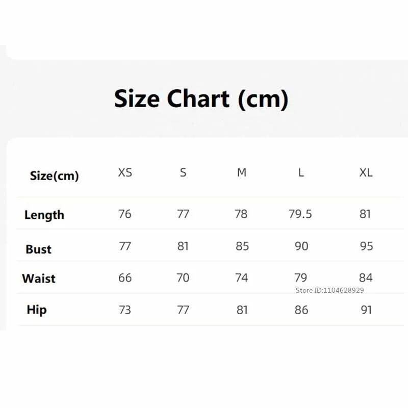Click the Bust row label
408x408 pixels.
point(39,249)
